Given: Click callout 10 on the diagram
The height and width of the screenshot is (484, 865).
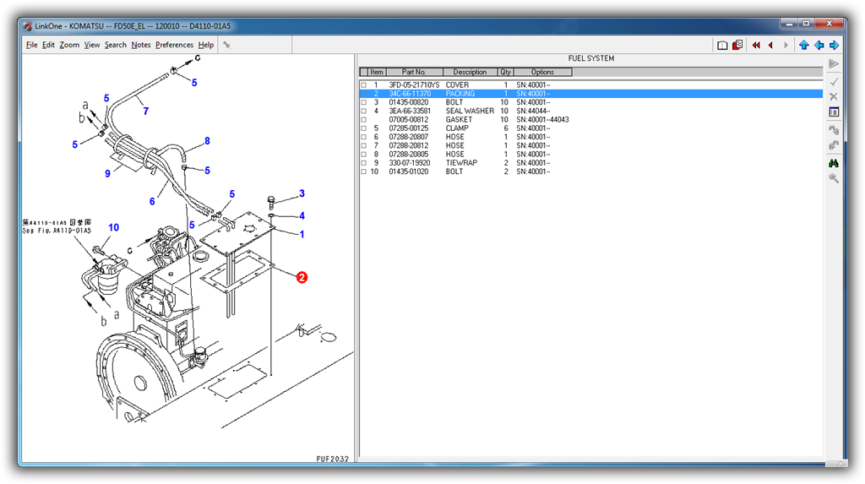Looking at the screenshot, I should 114,228.
